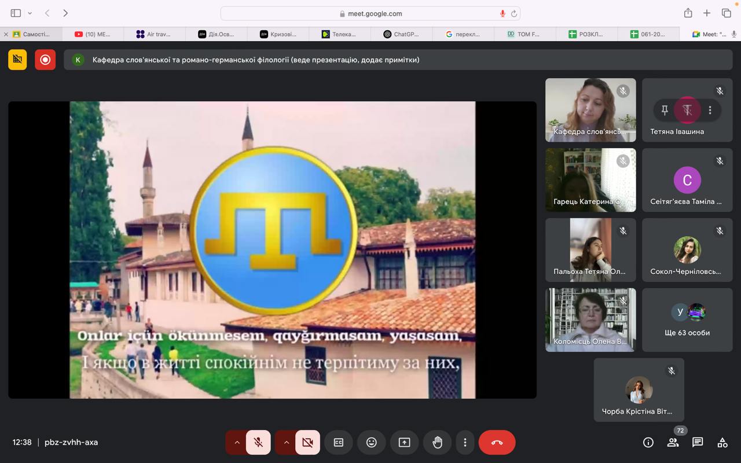
Task: Open sidebar options dropdown chevron
Action: click(x=30, y=13)
